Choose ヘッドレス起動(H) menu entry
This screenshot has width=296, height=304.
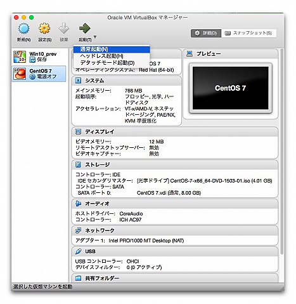112,56
